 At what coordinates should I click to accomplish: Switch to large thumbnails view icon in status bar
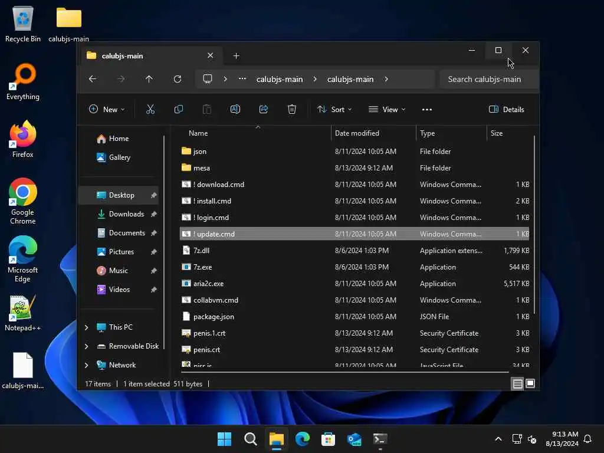pos(530,383)
